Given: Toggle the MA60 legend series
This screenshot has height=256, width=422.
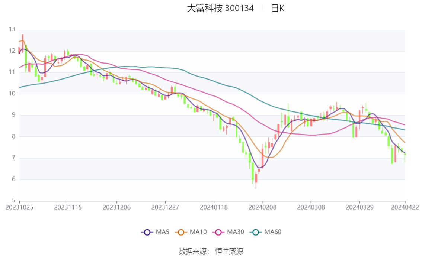Looking at the screenshot, I should pyautogui.click(x=266, y=232).
